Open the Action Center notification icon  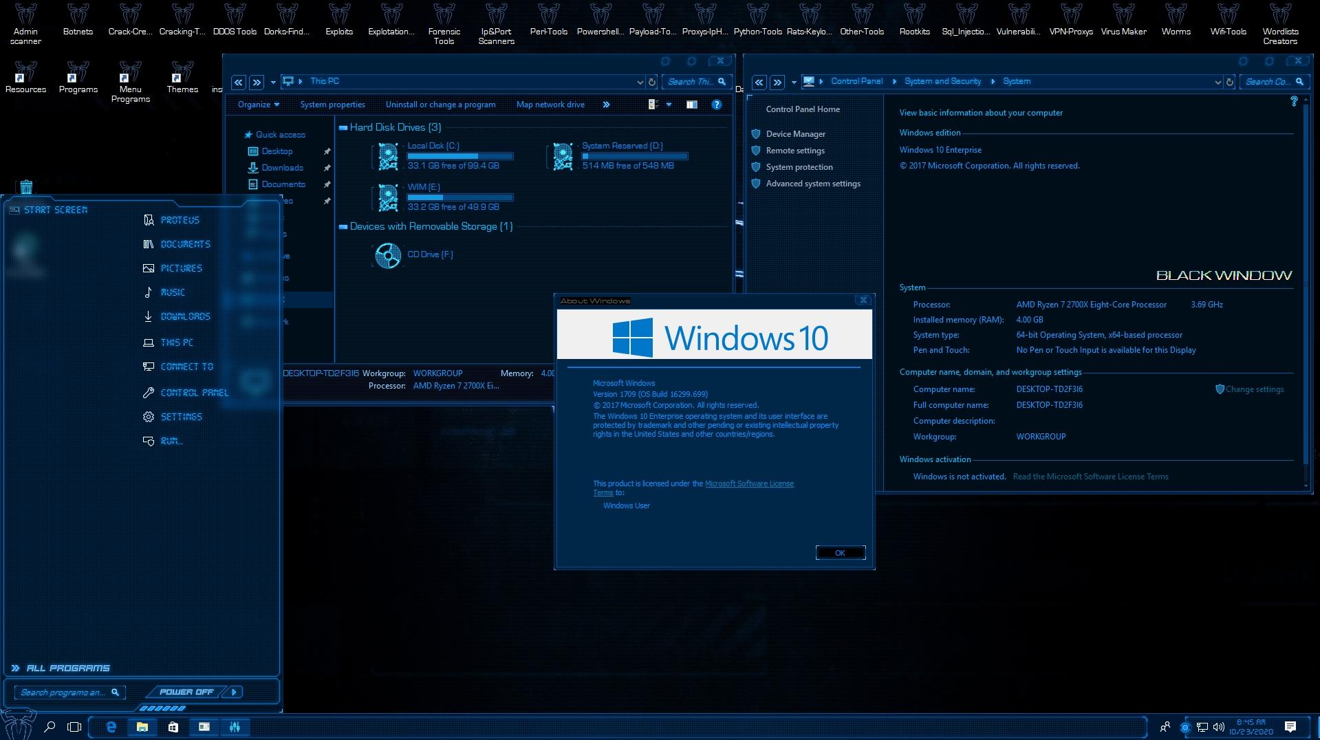(1290, 727)
